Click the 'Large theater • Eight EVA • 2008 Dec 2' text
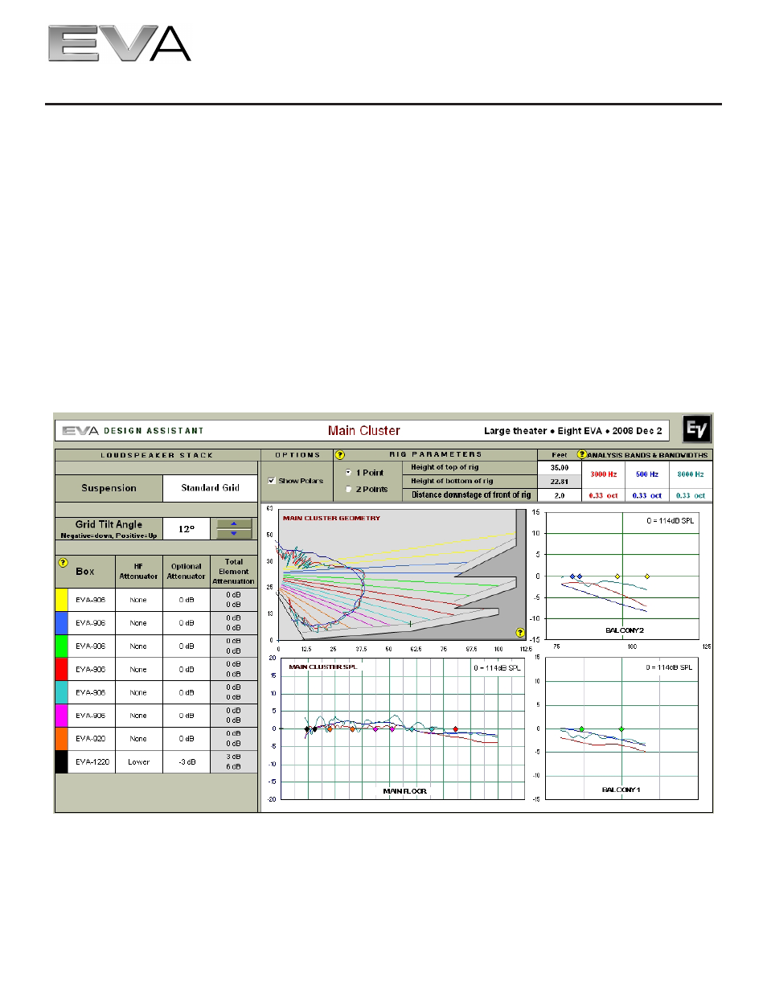 (572, 431)
